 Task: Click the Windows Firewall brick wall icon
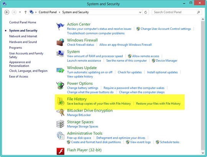tap(60, 42)
